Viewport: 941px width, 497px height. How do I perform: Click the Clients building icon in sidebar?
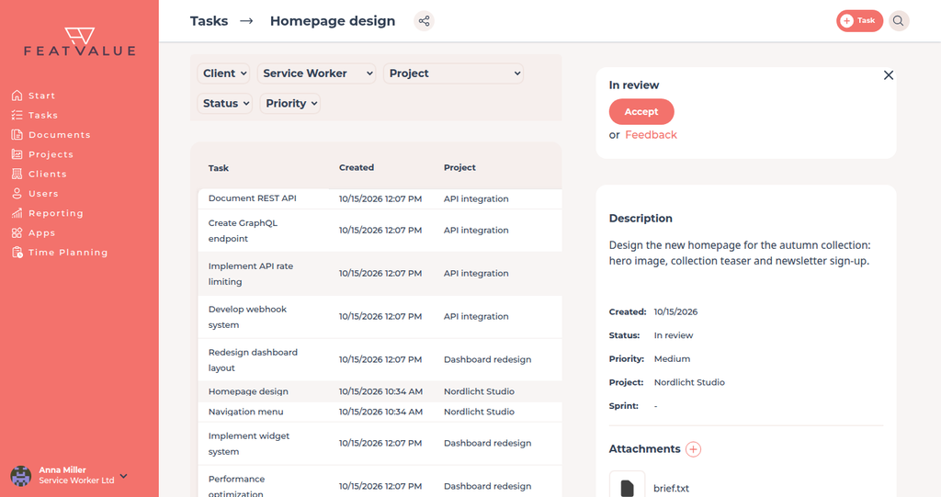(x=17, y=174)
